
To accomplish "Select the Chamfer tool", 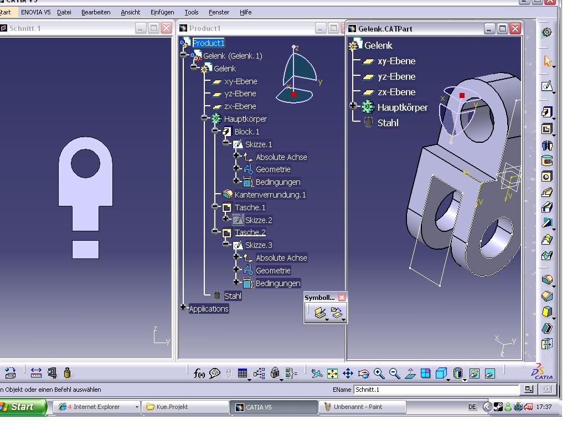I will pyautogui.click(x=547, y=296).
